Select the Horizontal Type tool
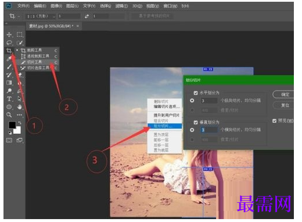The width and height of the screenshot is (302, 222). (9, 99)
